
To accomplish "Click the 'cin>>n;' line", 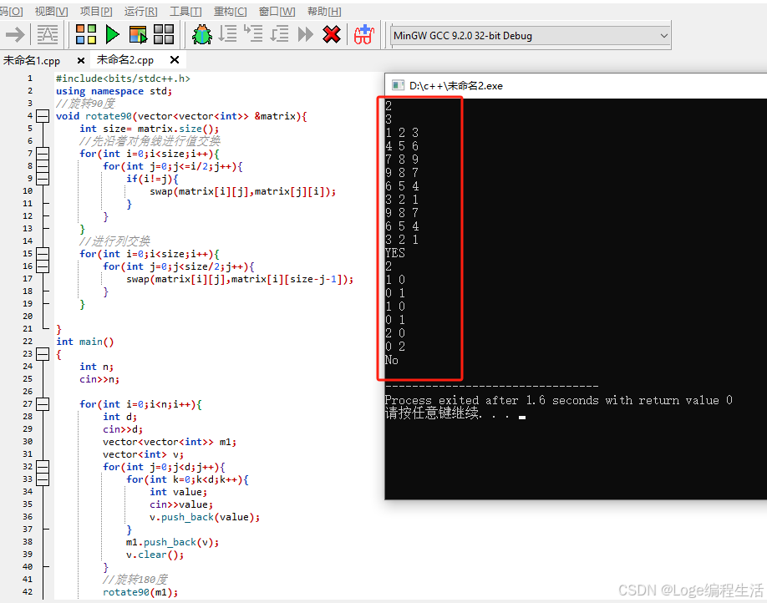I will (x=99, y=379).
